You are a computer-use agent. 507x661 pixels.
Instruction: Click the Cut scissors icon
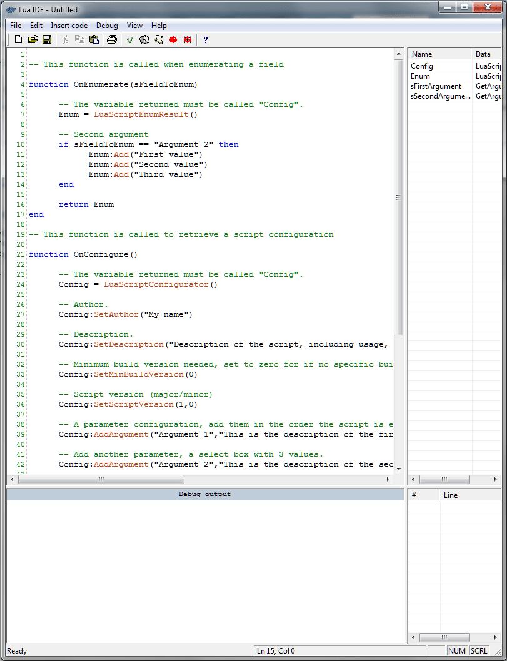(x=66, y=39)
